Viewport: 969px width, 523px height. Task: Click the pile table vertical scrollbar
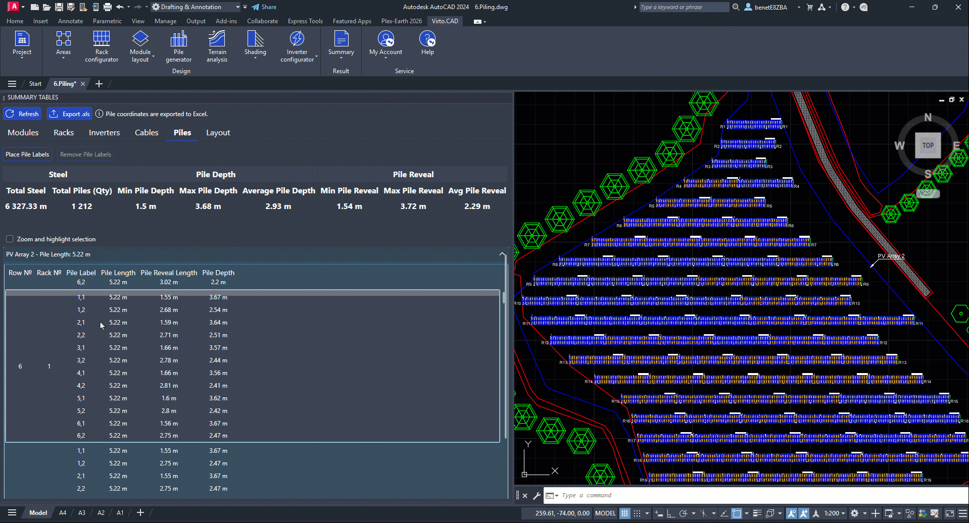click(x=504, y=363)
